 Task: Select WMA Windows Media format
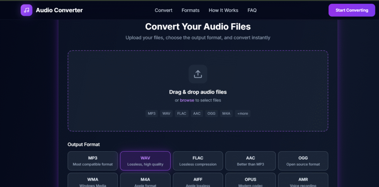pyautogui.click(x=93, y=181)
